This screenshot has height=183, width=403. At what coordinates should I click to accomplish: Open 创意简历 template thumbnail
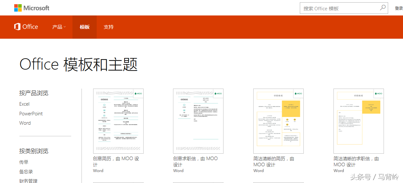pyautogui.click(x=118, y=121)
